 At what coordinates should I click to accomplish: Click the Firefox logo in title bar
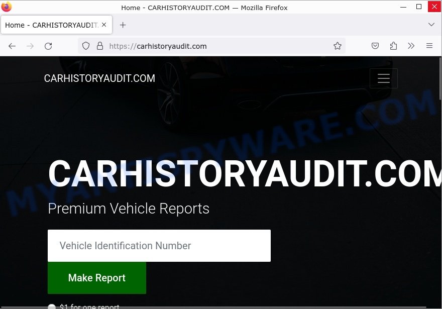[7, 7]
